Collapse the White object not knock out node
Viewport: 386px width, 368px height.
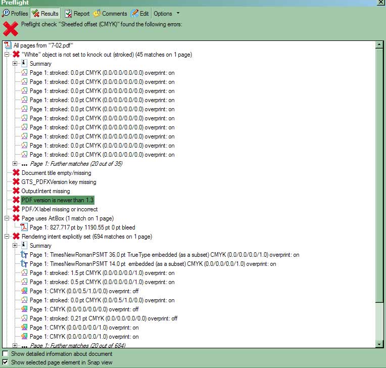click(x=7, y=55)
